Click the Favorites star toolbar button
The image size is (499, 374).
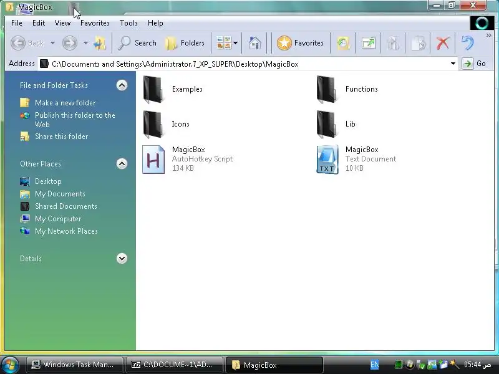click(300, 42)
